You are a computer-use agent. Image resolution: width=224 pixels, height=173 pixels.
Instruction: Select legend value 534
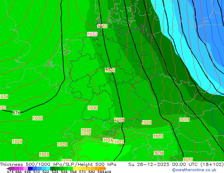55,172
